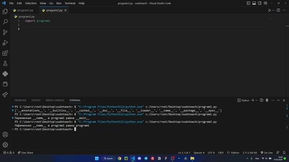Open the launch profile dropdown beside the plus
This screenshot has height=162, width=289.
coord(256,100)
